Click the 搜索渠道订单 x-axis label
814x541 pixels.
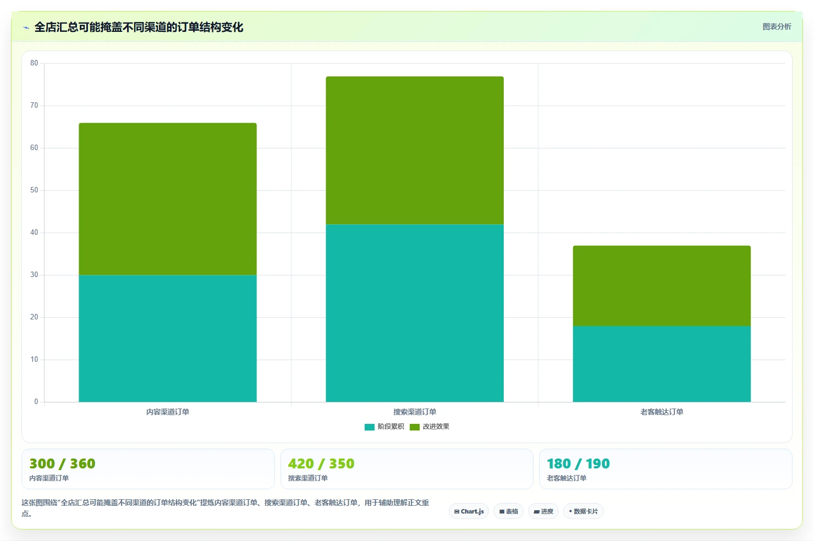tap(415, 412)
